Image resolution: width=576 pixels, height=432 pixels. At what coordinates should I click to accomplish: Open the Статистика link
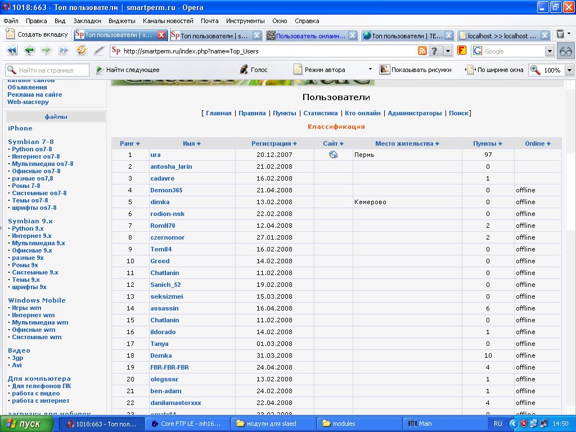pyautogui.click(x=320, y=113)
